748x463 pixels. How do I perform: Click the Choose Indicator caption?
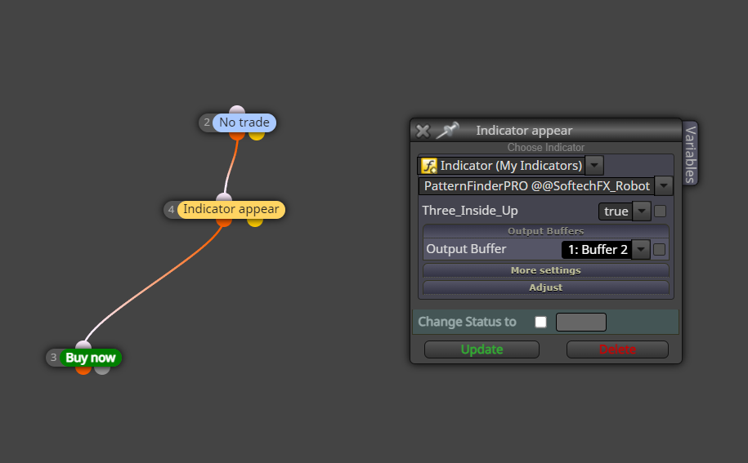pos(546,148)
